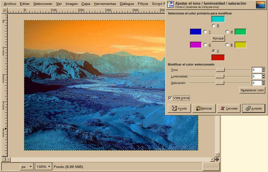Click the Tono slider handle

click(220, 70)
